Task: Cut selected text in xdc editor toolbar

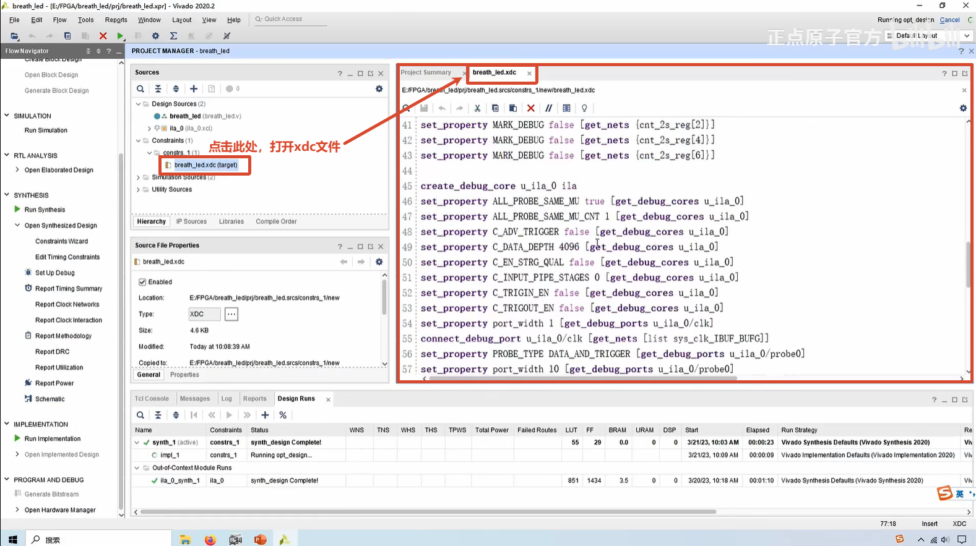Action: click(477, 108)
